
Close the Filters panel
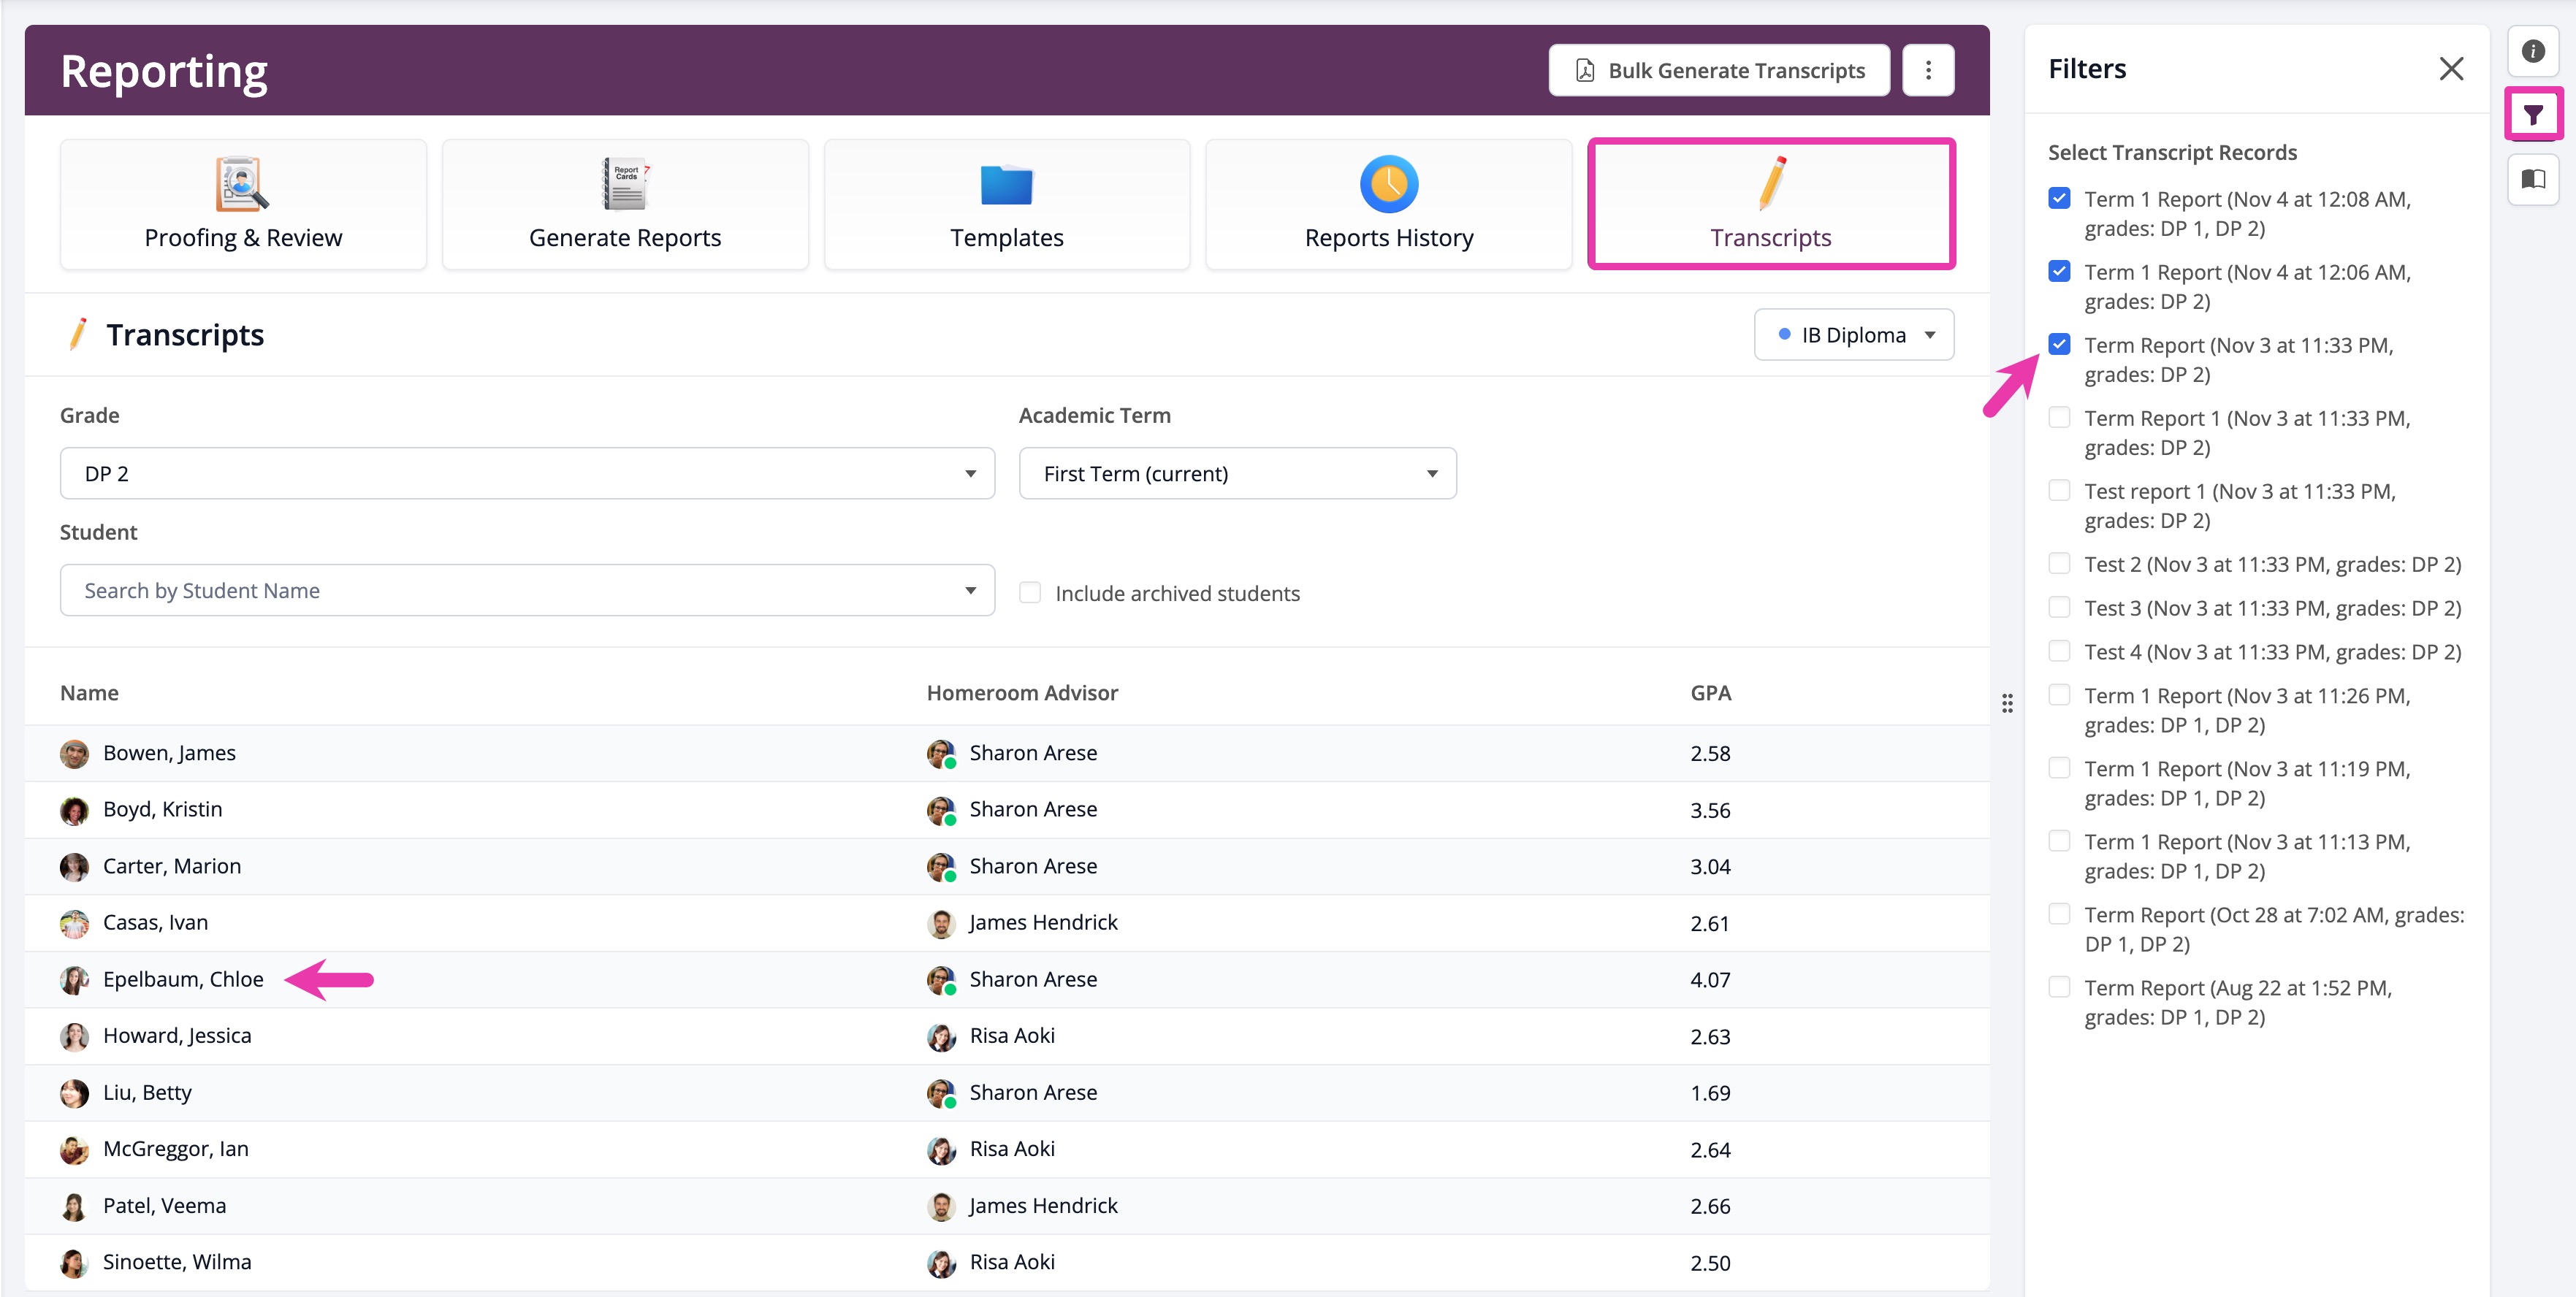coord(2452,68)
